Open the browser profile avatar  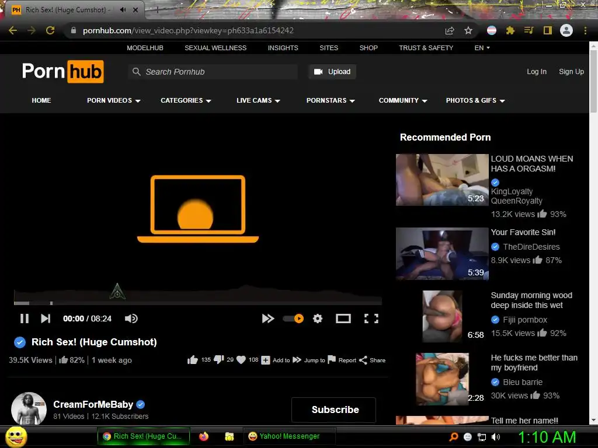[566, 30]
